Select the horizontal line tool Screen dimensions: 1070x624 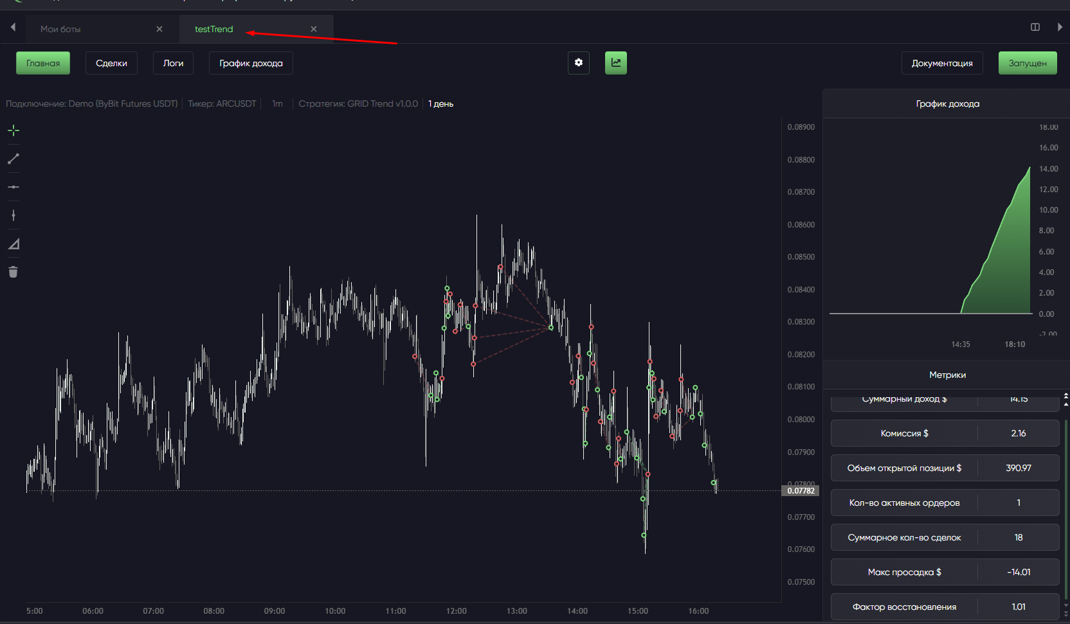click(x=14, y=187)
